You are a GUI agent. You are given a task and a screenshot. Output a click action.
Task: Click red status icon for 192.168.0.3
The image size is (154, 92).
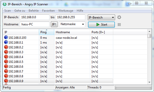pyautogui.click(x=6, y=52)
